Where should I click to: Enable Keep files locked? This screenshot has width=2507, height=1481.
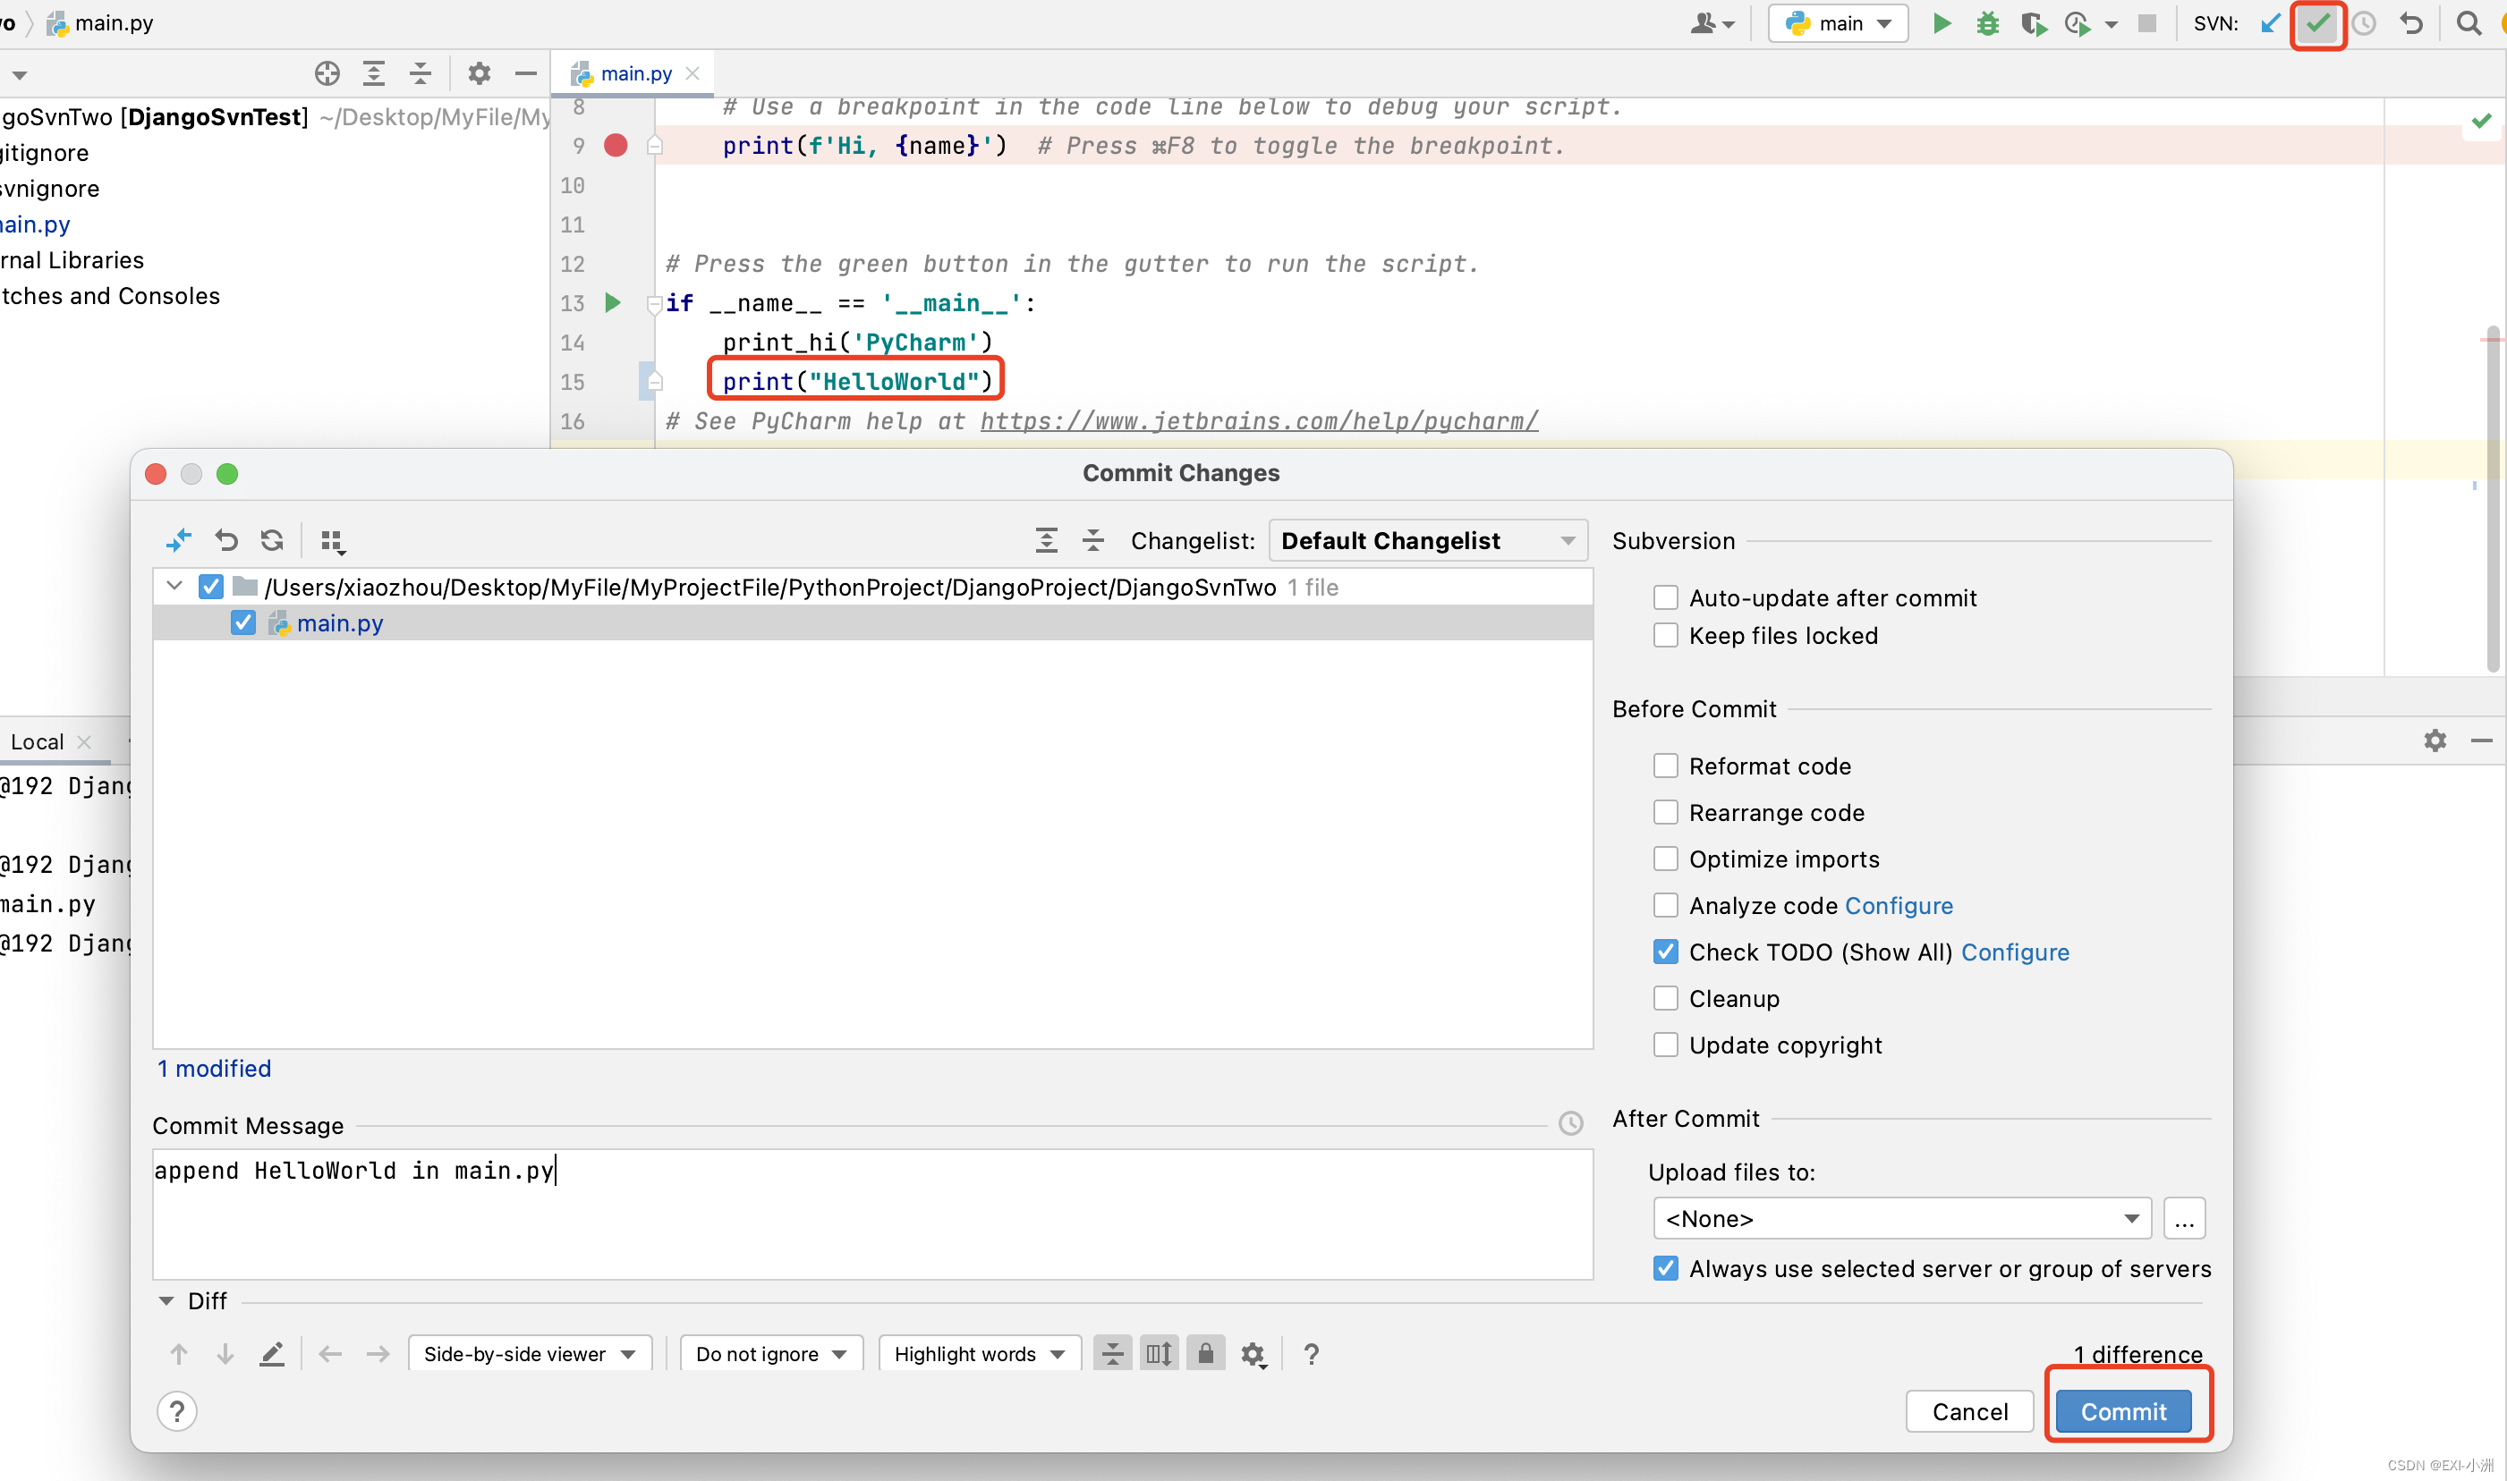[x=1665, y=635]
